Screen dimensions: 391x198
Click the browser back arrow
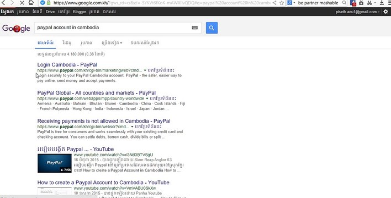(x=3, y=3)
